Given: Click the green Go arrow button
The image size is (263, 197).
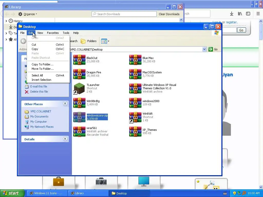Looking at the screenshot, I should pyautogui.click(x=211, y=49).
